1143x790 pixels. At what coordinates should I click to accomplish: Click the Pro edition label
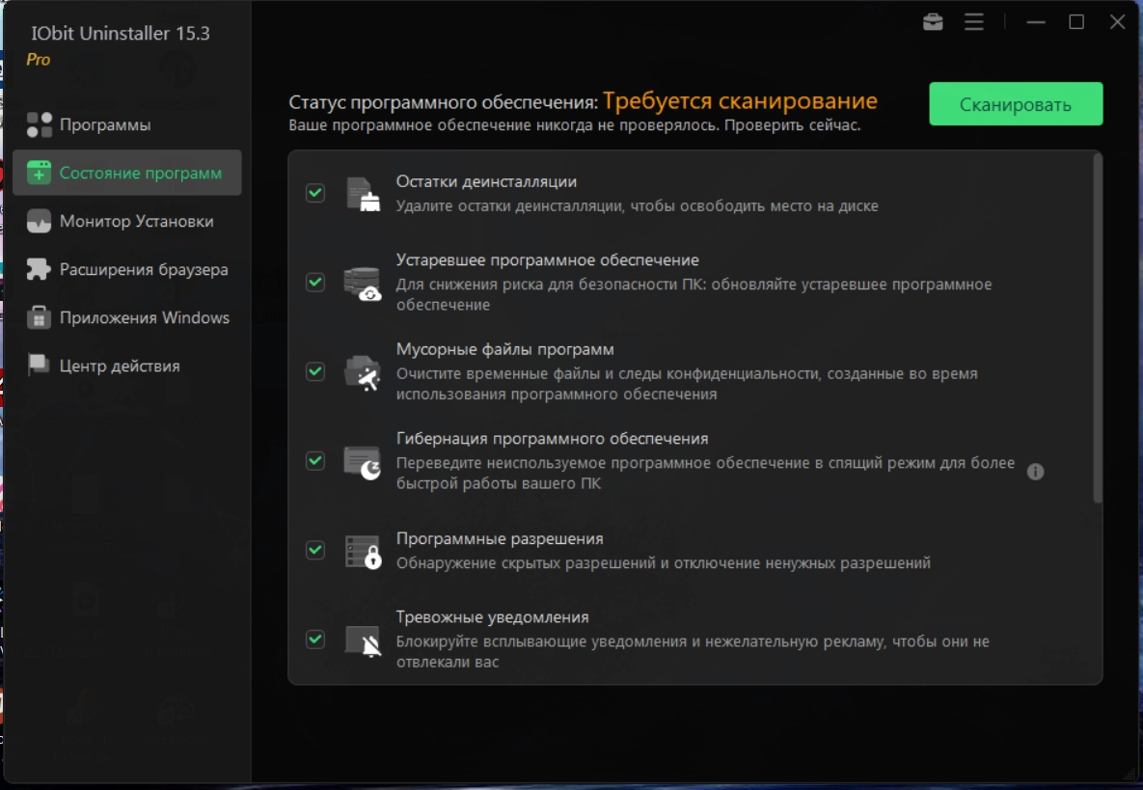point(38,60)
